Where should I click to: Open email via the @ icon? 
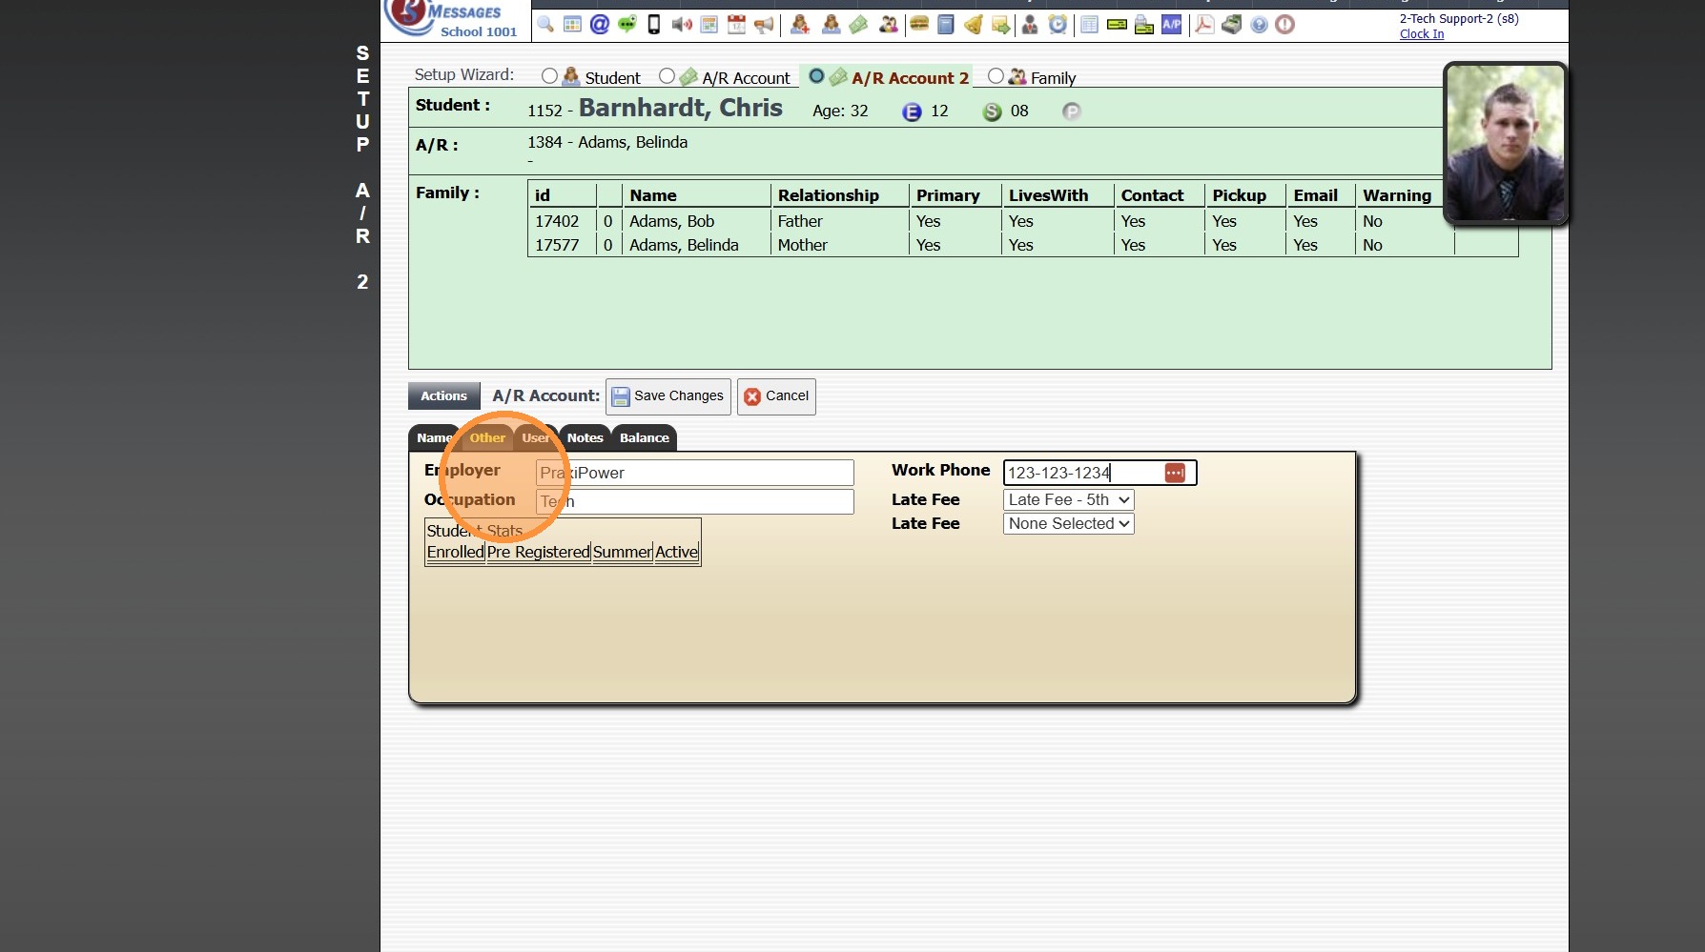point(599,25)
